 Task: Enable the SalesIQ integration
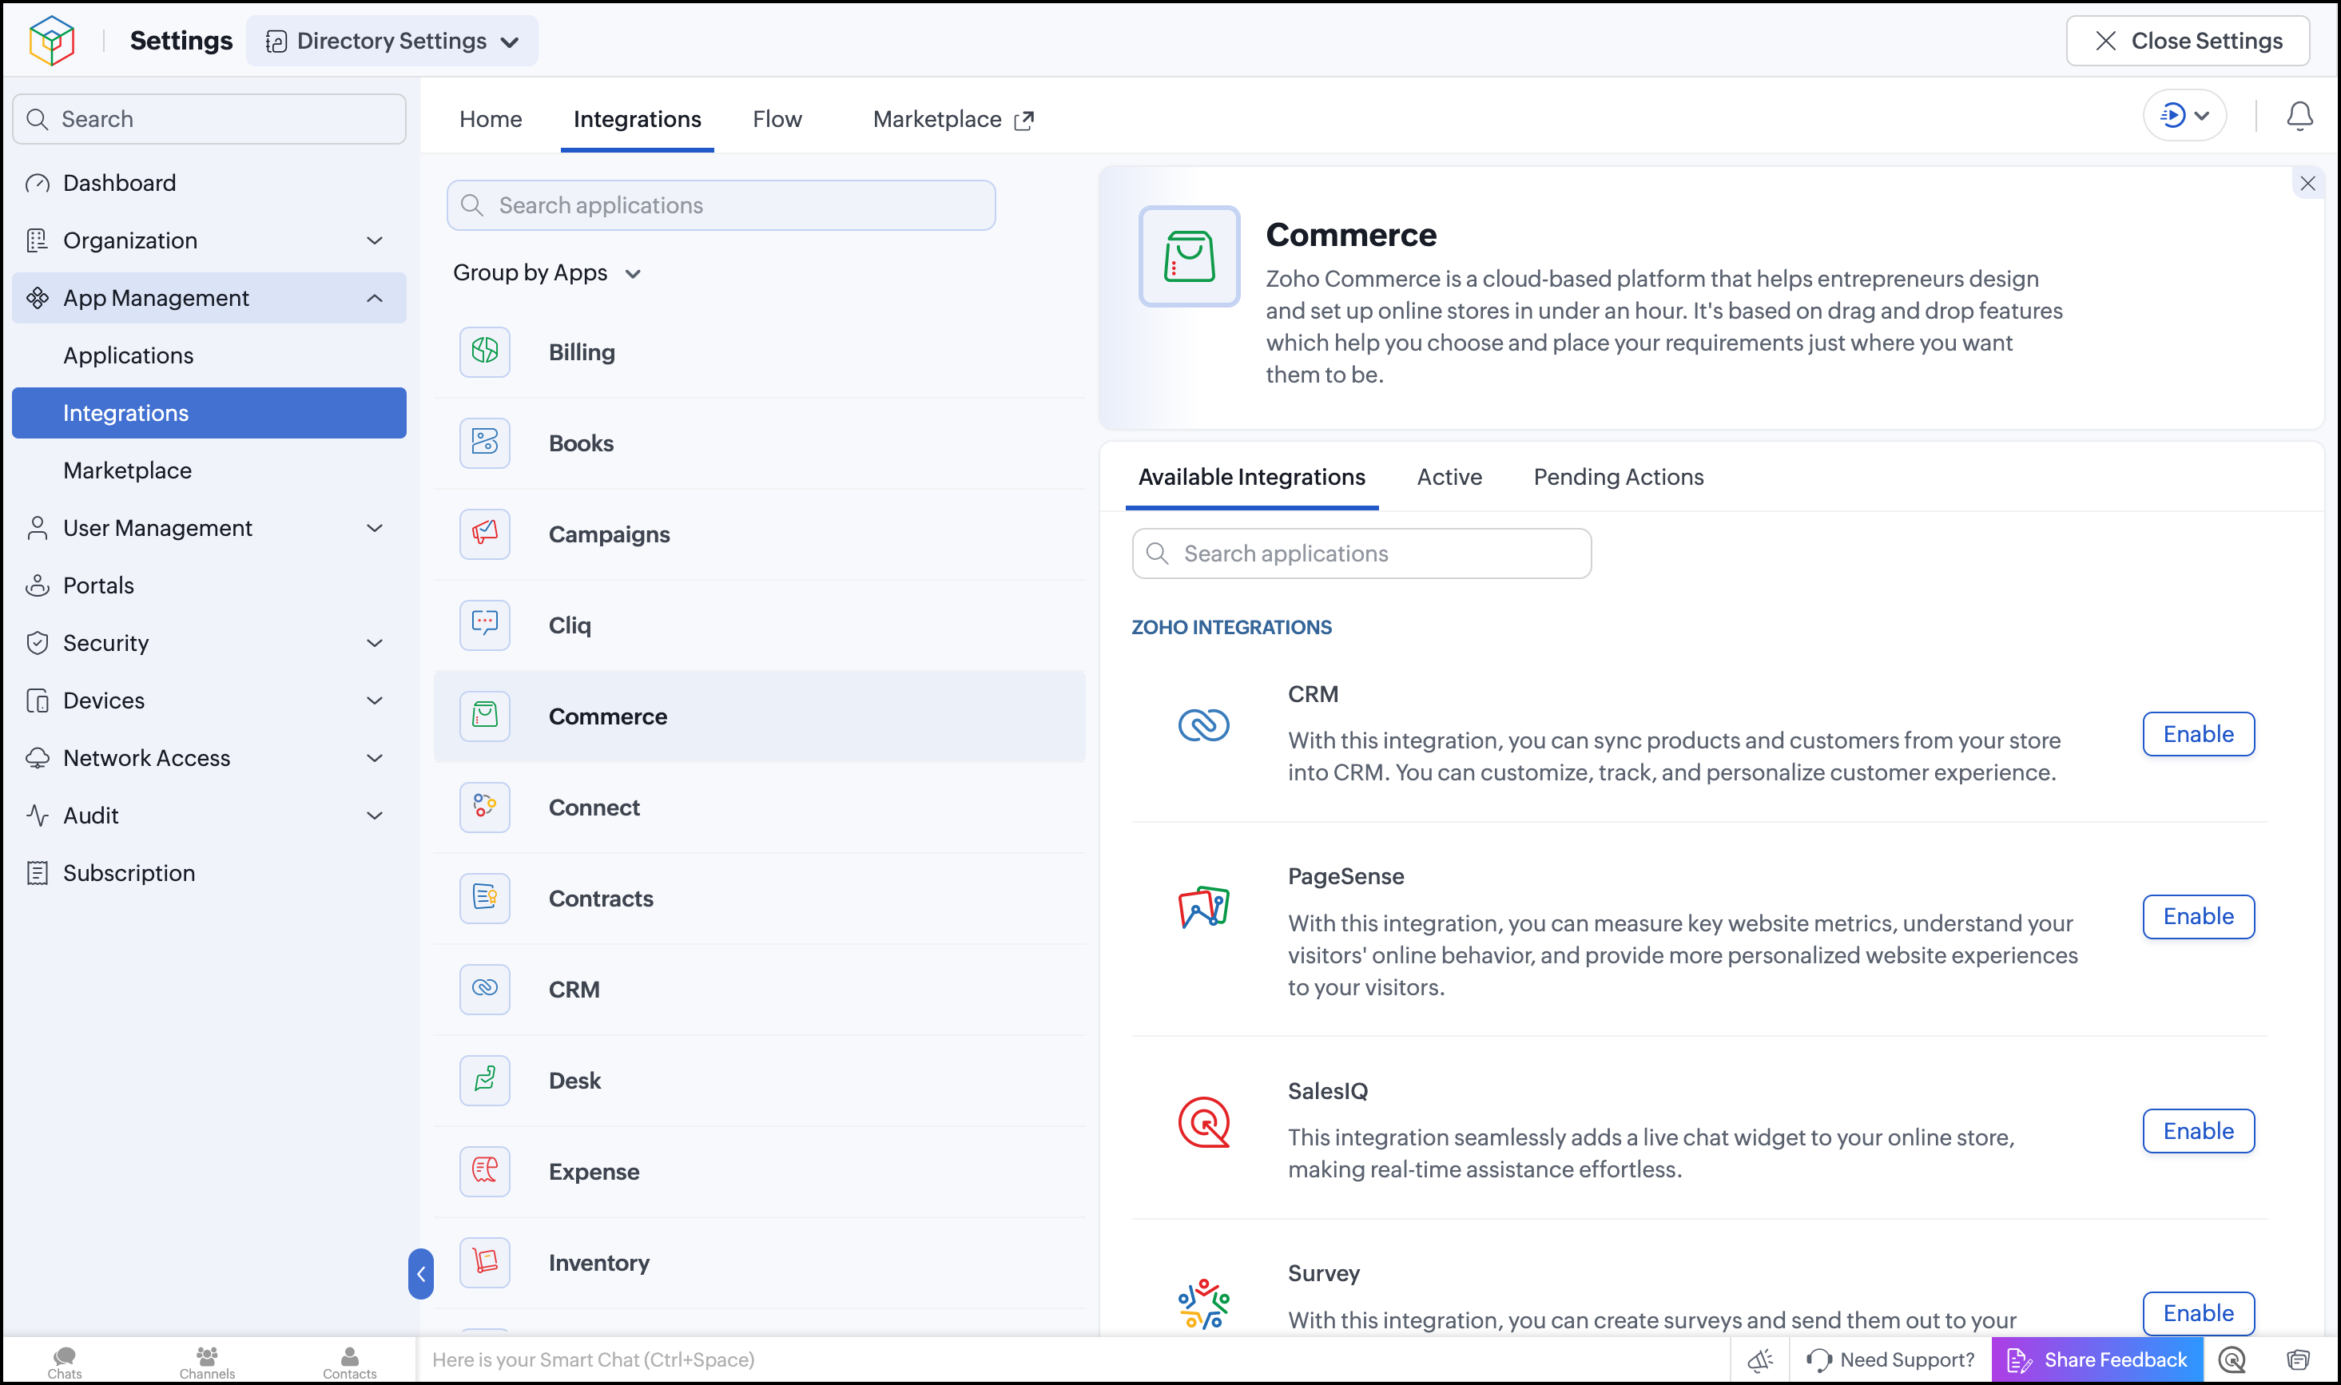pyautogui.click(x=2198, y=1130)
